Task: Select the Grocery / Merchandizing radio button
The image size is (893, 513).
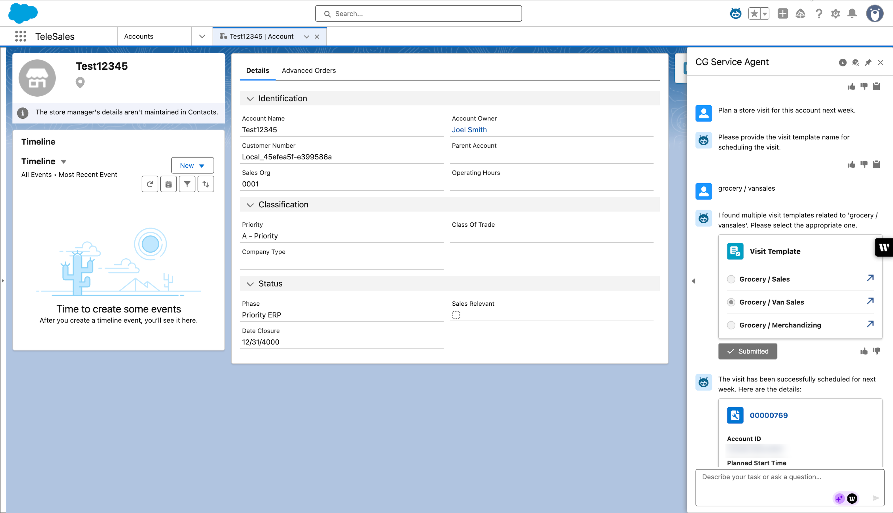Action: [731, 325]
